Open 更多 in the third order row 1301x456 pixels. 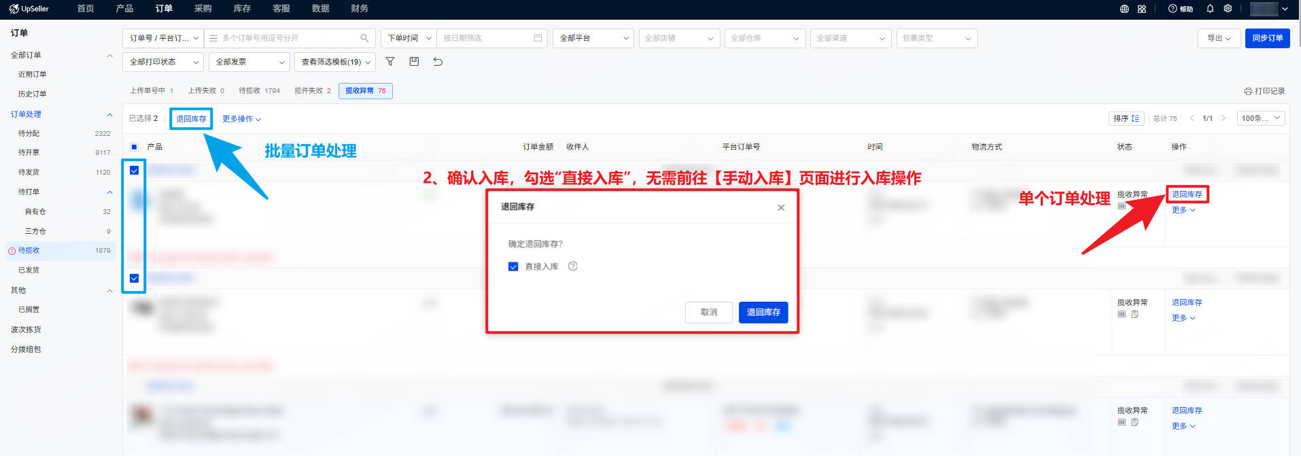[1183, 426]
